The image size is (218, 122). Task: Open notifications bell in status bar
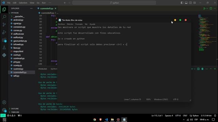215,116
